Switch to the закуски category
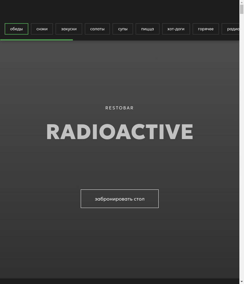This screenshot has width=244, height=284. (69, 29)
